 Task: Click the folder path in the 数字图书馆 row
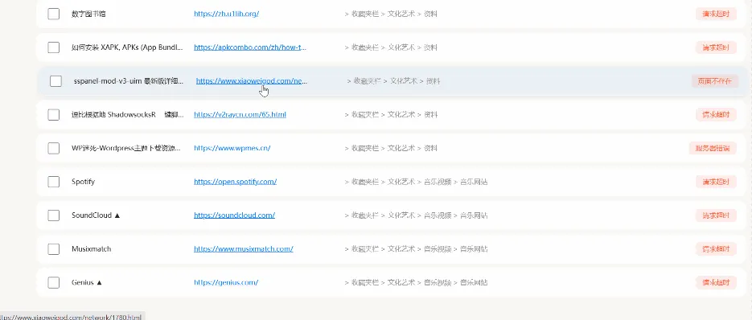(x=391, y=14)
